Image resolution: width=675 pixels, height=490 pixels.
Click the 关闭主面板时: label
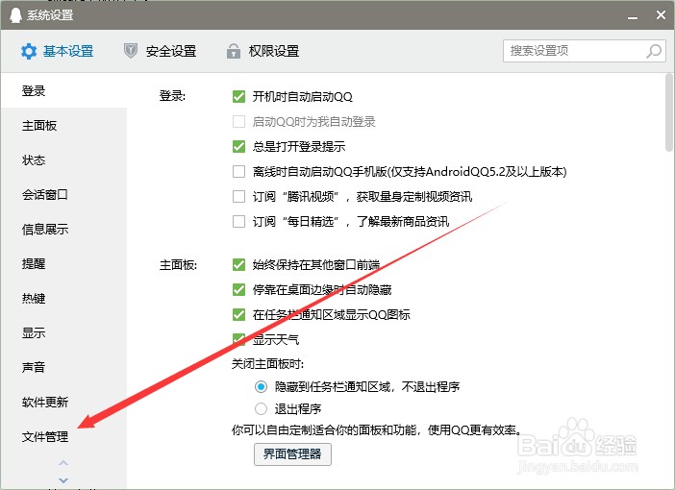click(267, 364)
